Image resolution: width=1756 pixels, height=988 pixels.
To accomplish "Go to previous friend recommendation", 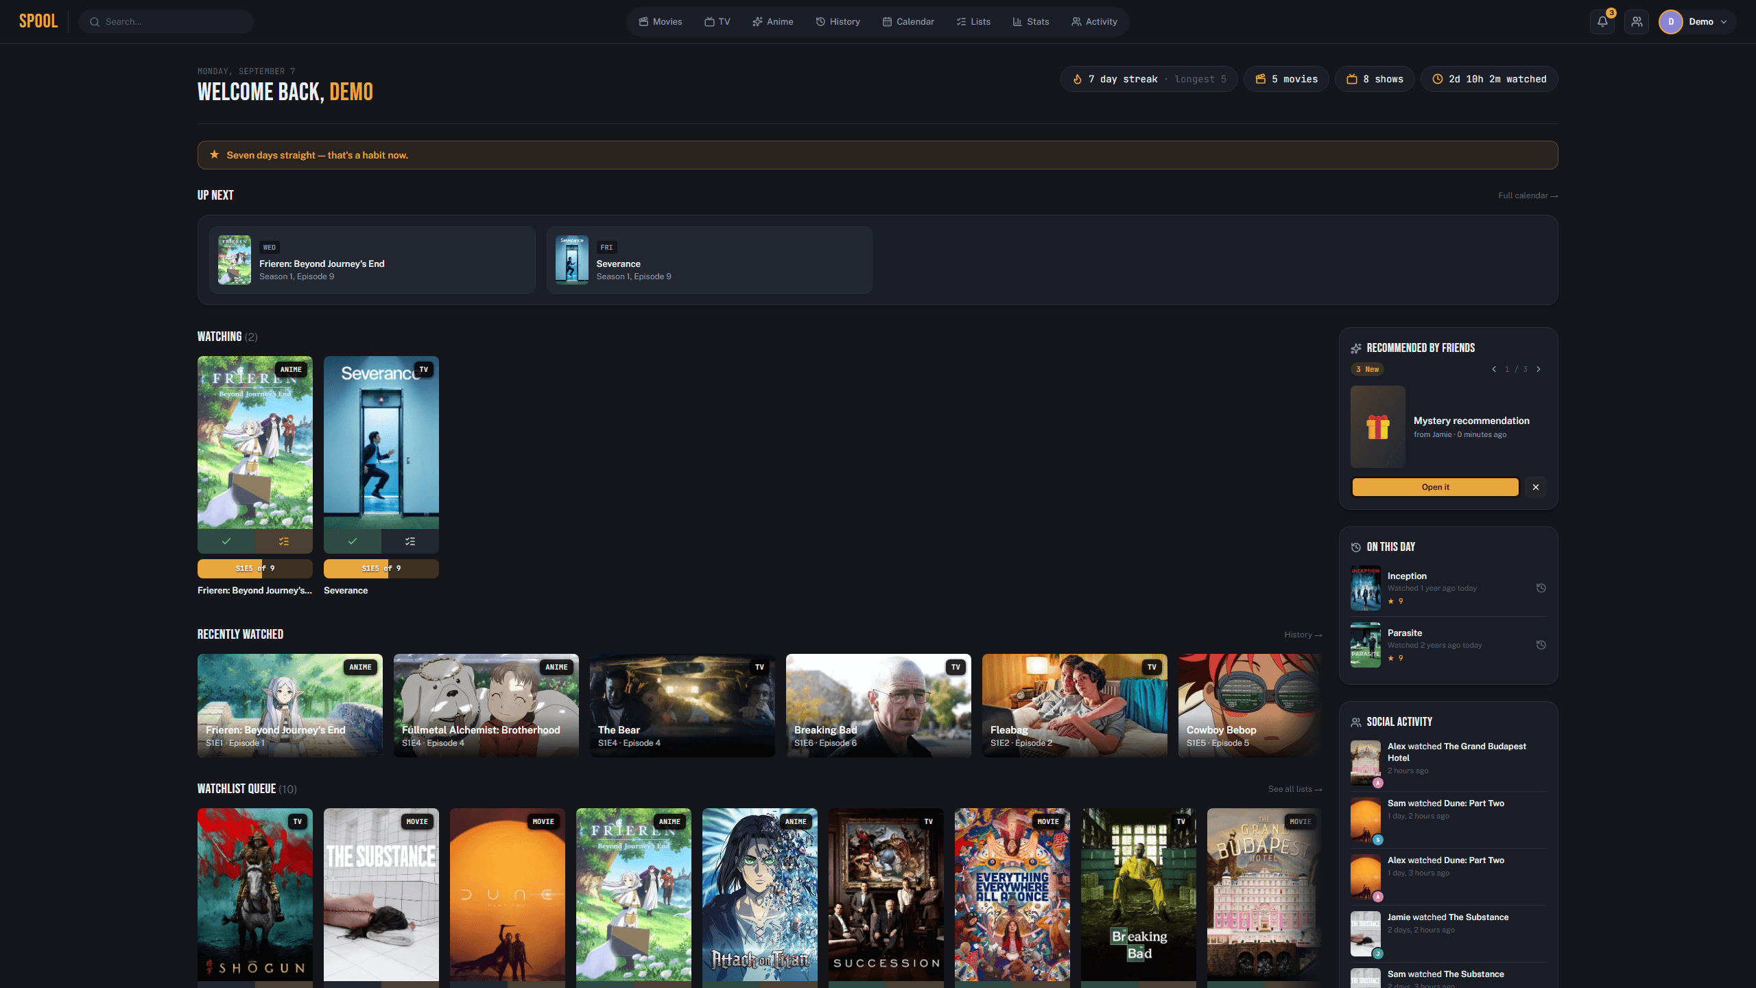I will point(1494,369).
